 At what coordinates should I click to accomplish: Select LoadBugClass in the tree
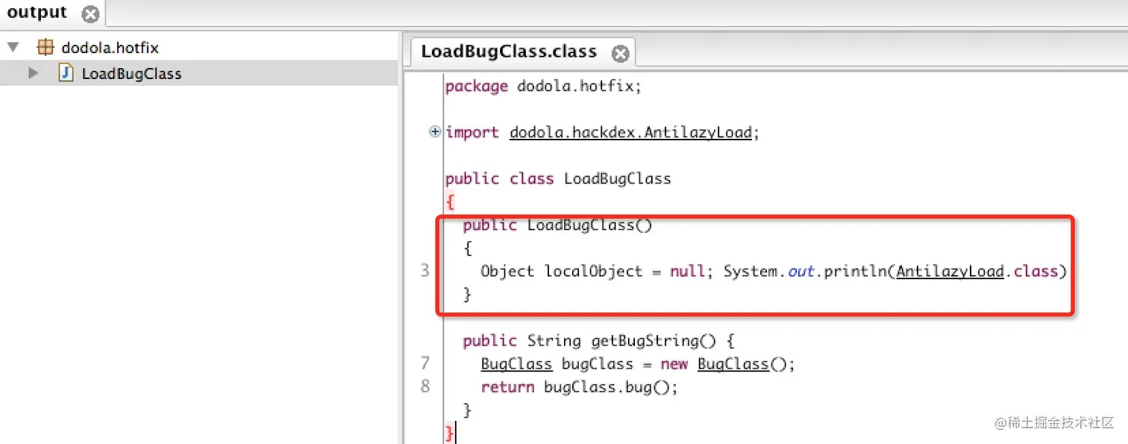click(131, 73)
